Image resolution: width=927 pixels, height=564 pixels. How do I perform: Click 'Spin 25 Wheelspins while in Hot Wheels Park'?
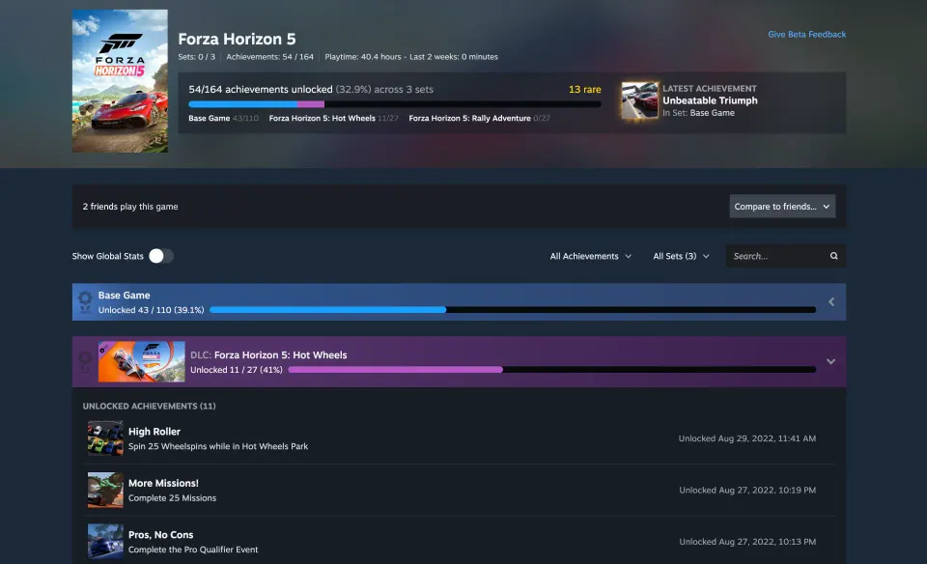[218, 446]
